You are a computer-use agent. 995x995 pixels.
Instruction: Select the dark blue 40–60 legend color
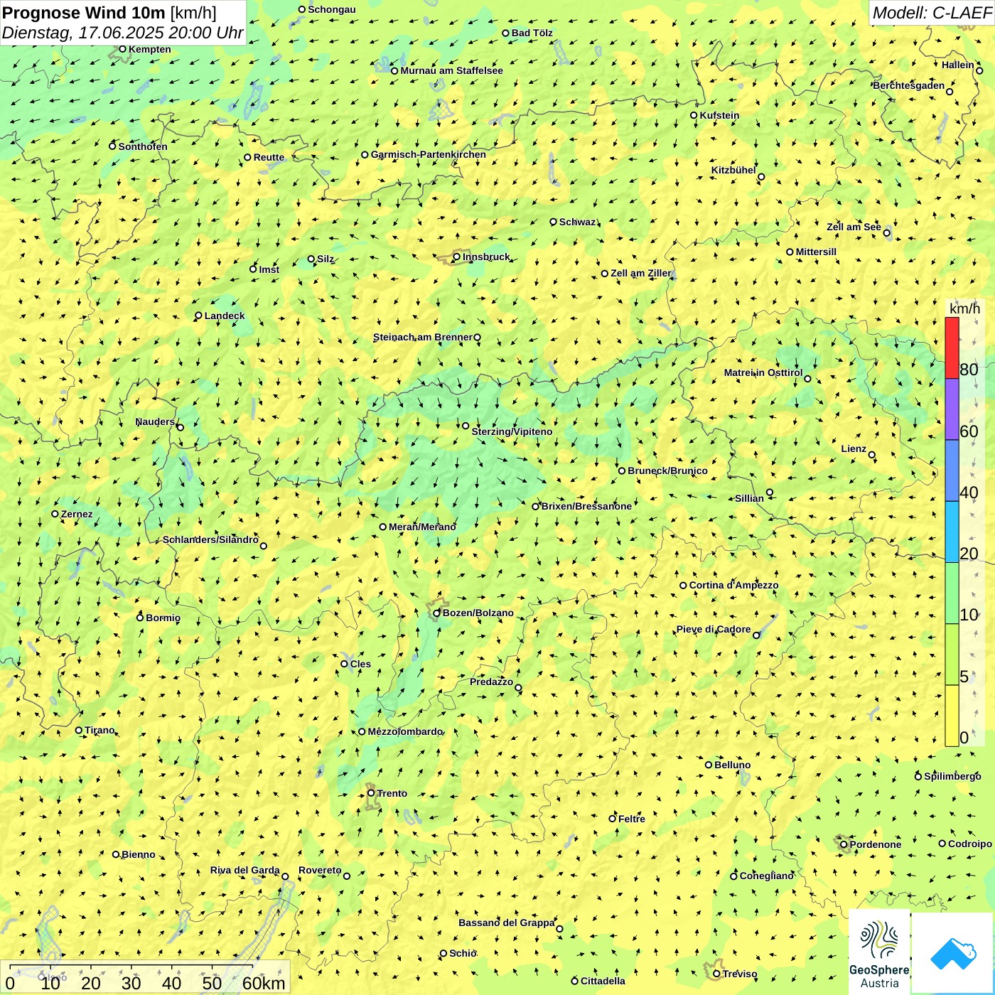coord(952,470)
